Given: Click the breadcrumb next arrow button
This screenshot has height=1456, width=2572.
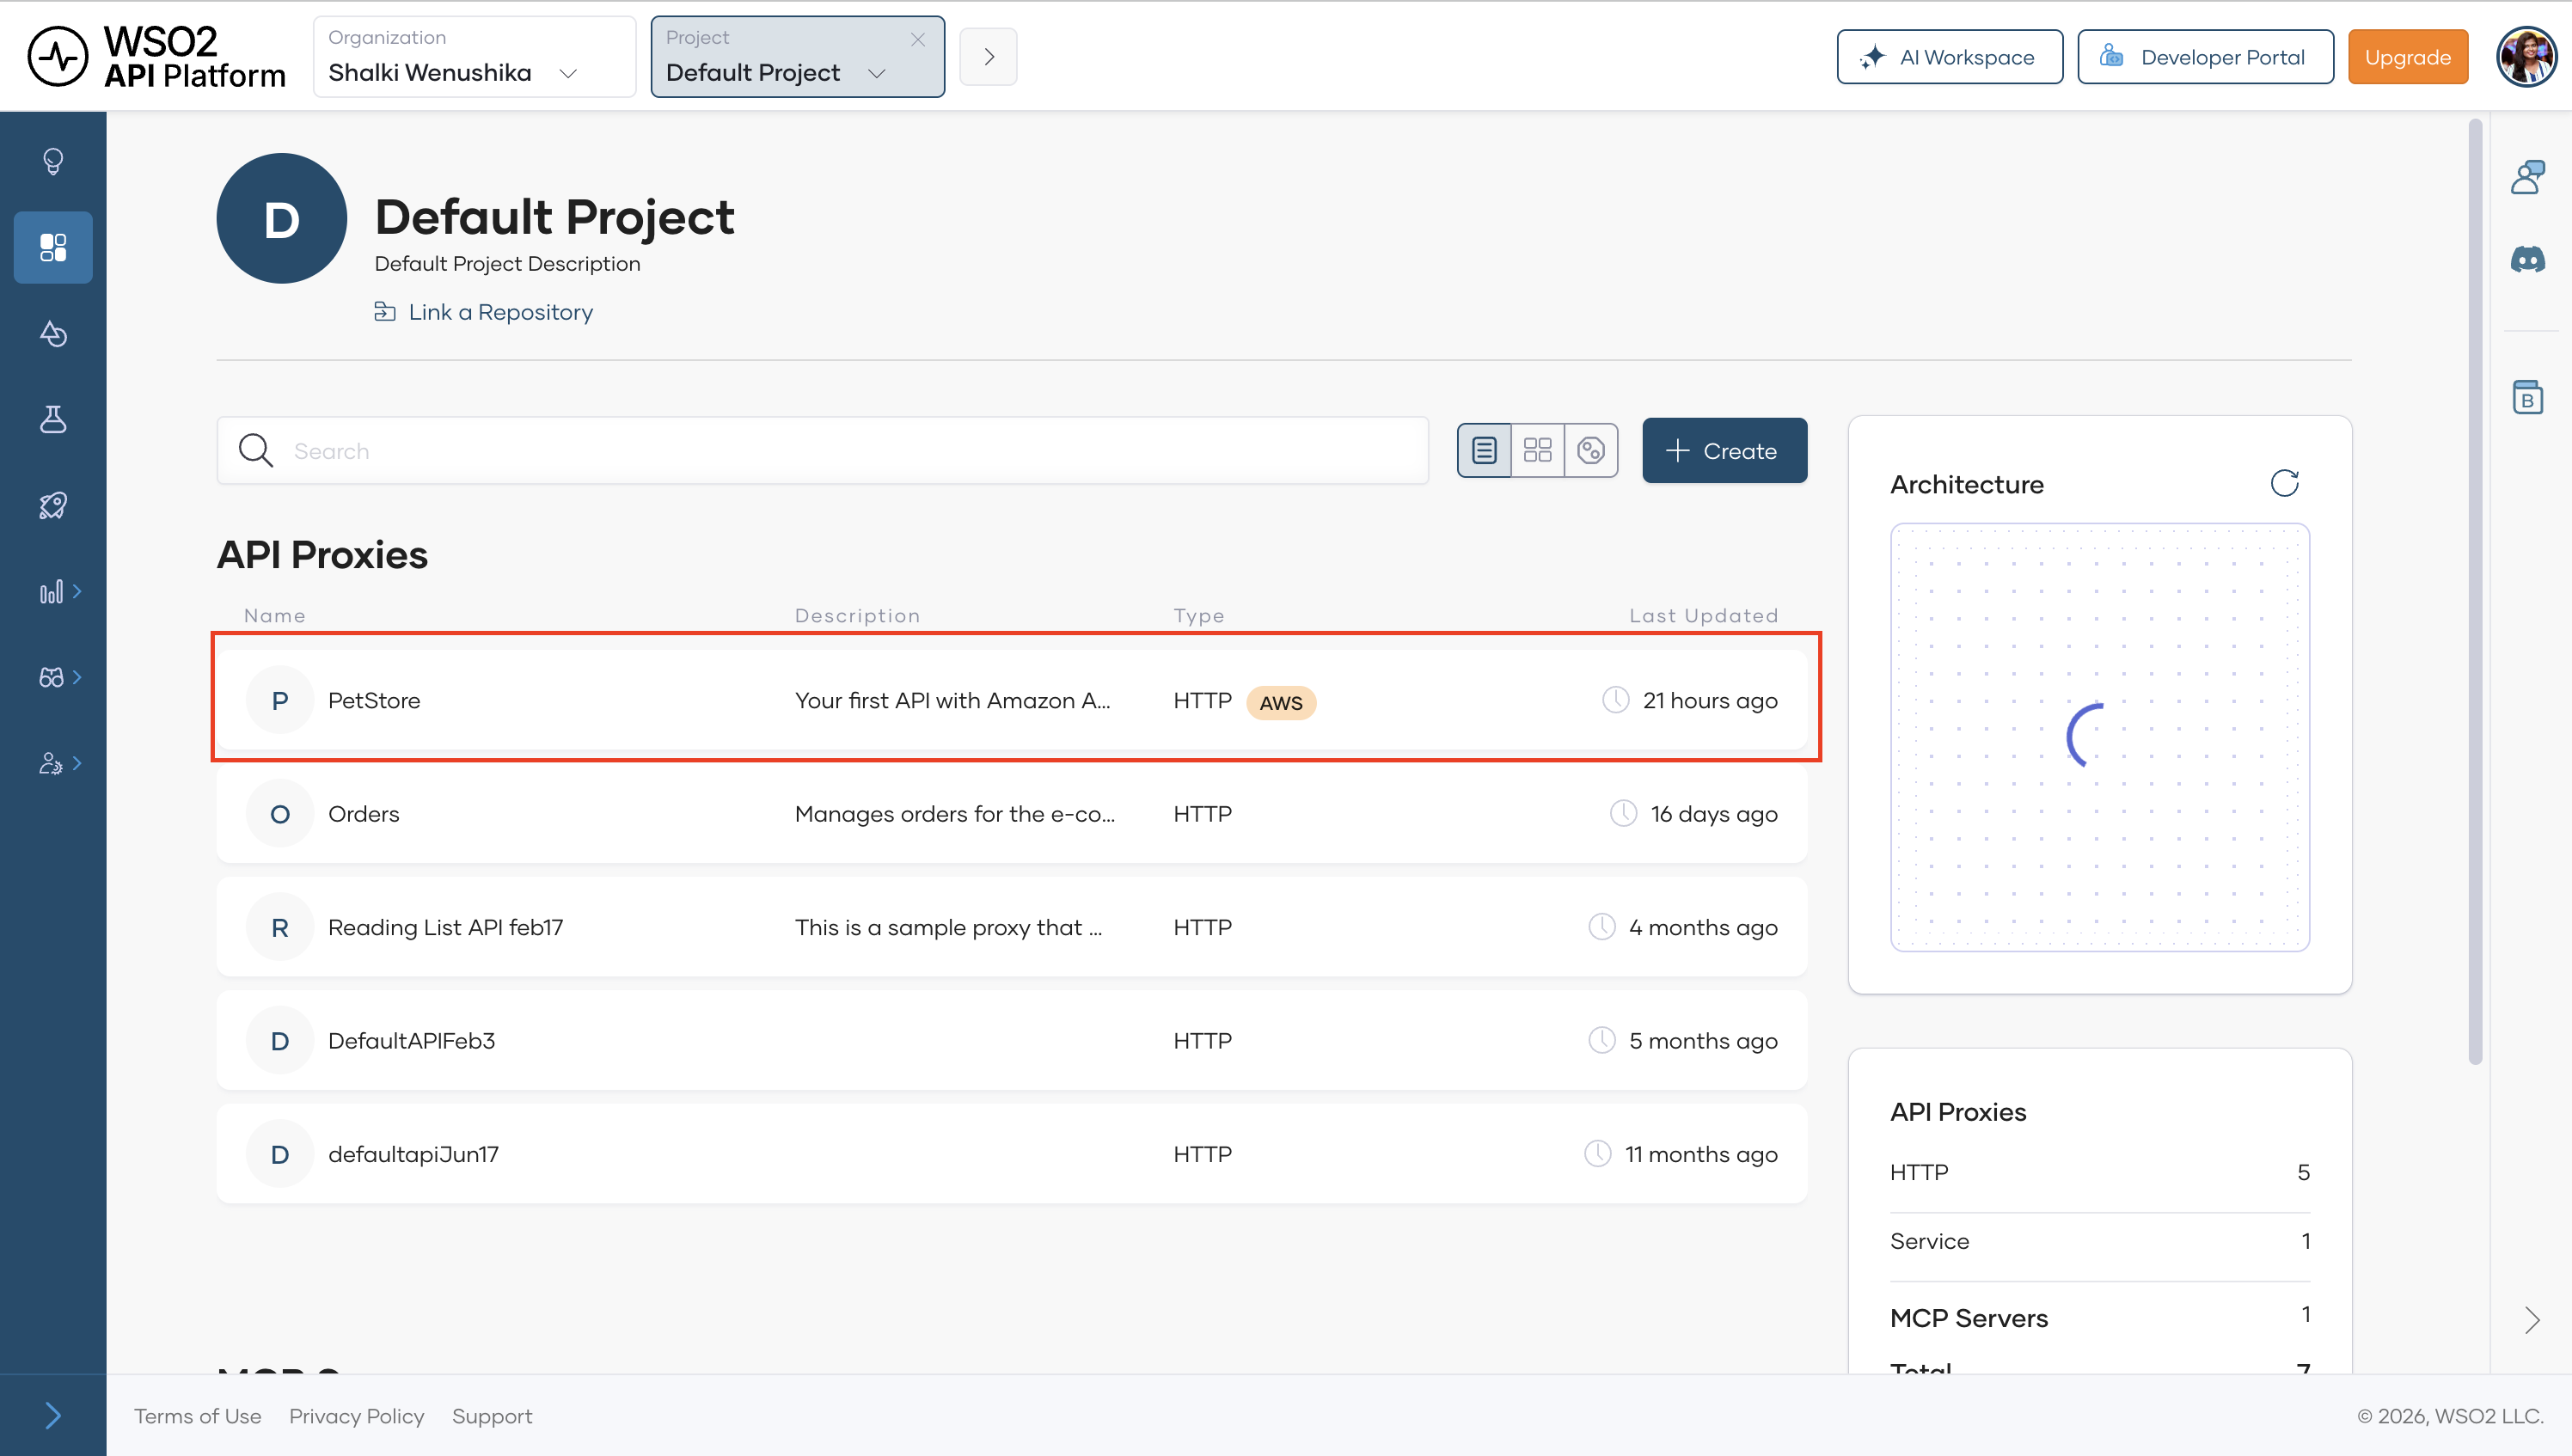Looking at the screenshot, I should tap(988, 57).
